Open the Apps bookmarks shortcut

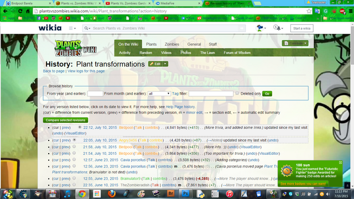tap(9, 18)
